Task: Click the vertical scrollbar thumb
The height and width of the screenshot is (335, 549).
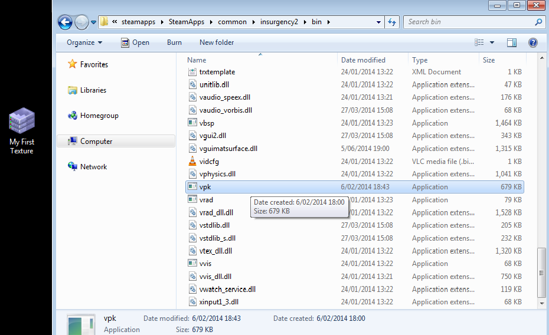Action: point(542,272)
